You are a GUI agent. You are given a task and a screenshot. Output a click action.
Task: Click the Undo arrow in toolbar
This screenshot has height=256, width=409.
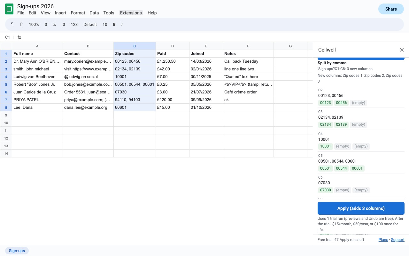click(12, 24)
